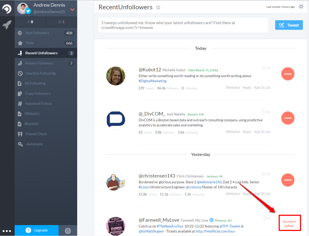Open Keyword Follow menu item
Image resolution: width=309 pixels, height=236 pixels.
pyautogui.click(x=39, y=104)
